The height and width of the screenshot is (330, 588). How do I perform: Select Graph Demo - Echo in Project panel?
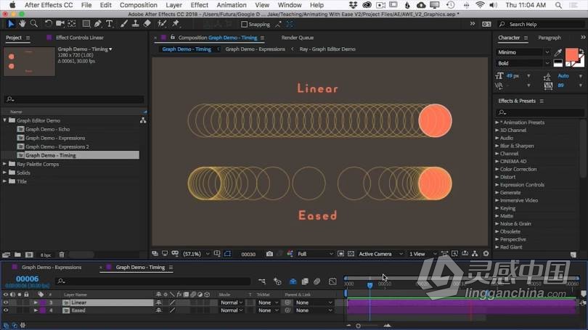tap(48, 129)
